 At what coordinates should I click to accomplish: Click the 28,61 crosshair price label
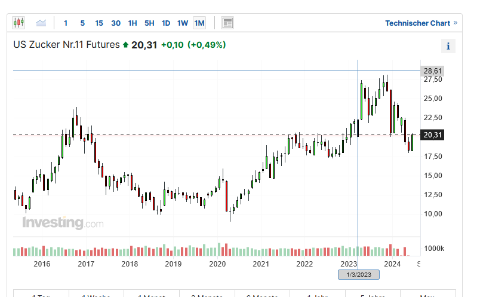pos(432,71)
